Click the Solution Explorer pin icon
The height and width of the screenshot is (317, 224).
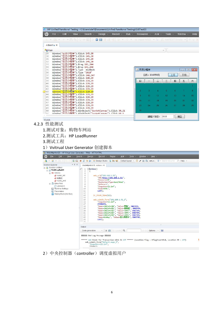pyautogui.click(x=74, y=165)
